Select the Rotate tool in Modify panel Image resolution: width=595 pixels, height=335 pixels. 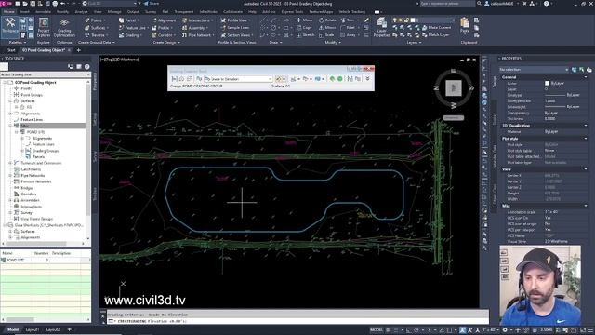coord(327,20)
